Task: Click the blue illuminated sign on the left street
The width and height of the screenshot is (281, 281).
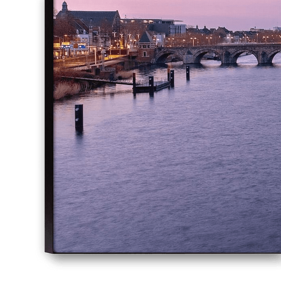Action: coord(82,47)
